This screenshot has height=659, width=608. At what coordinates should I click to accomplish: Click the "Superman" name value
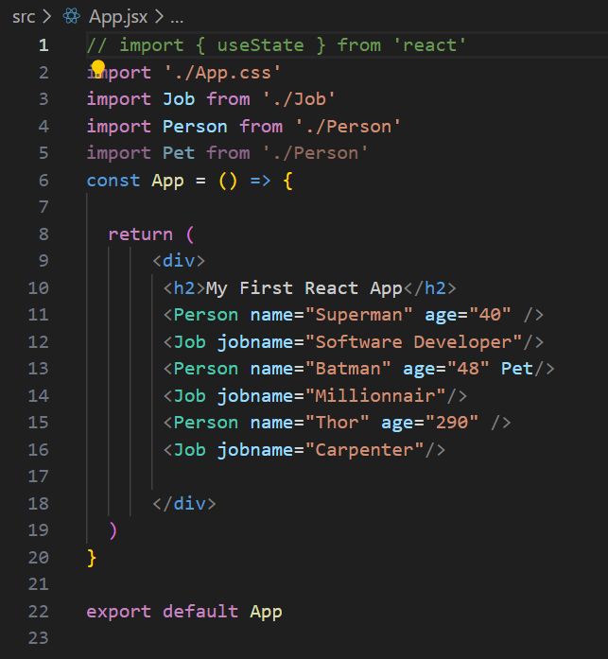point(358,315)
